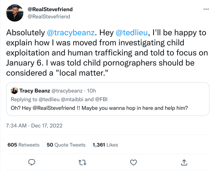Click the @tedlieu mention in tweet

(x=132, y=33)
